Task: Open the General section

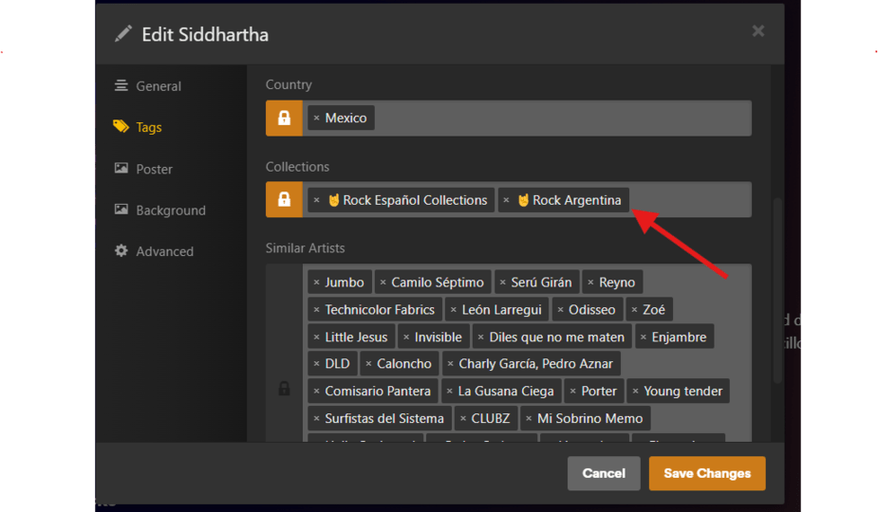Action: [x=148, y=86]
